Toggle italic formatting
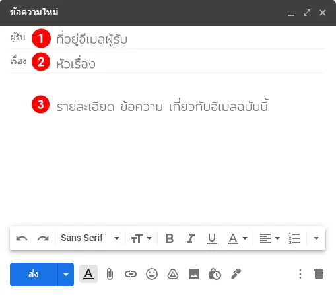 click(x=191, y=238)
